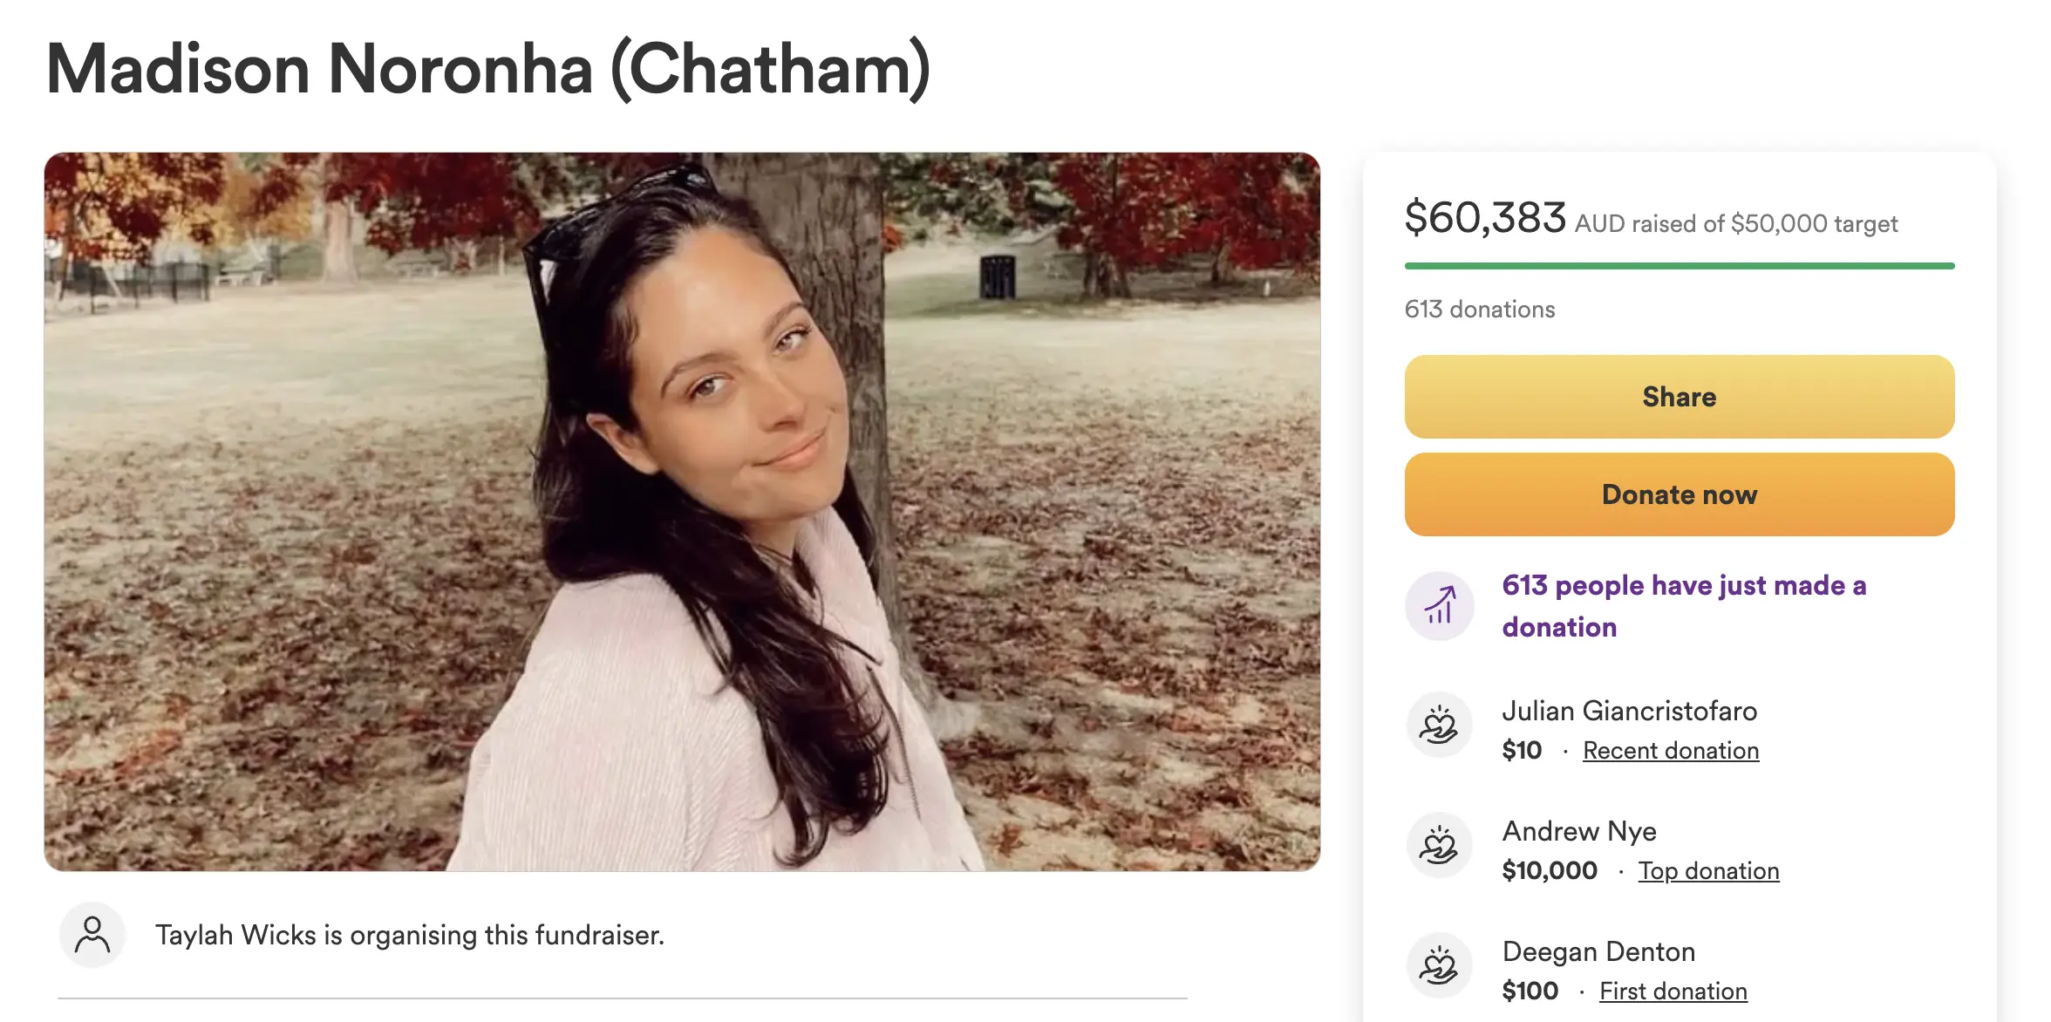2051x1022 pixels.
Task: Click the donation icon beside Julian Giancristofaro
Action: [x=1439, y=726]
